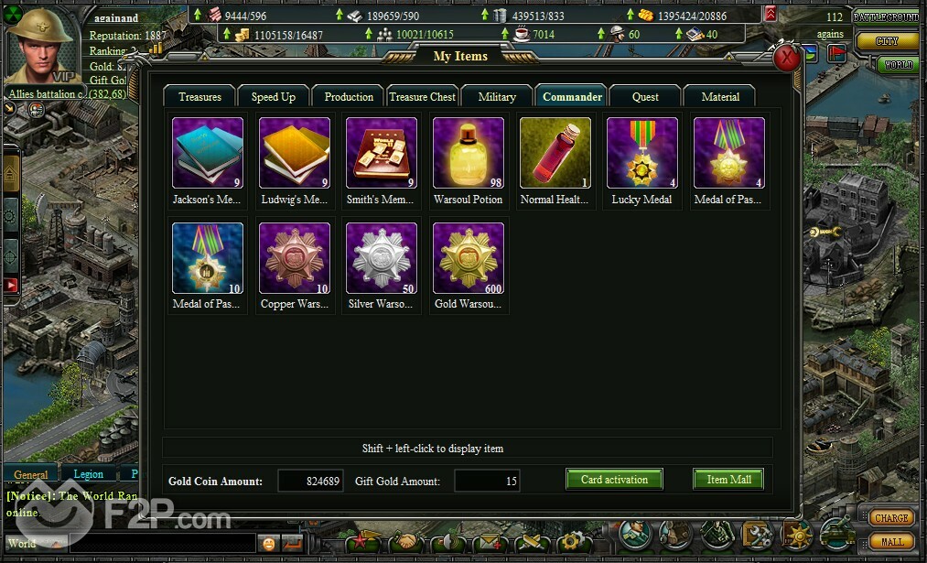This screenshot has height=563, width=927.
Task: Select the Copper Warsoul badge
Action: 295,258
